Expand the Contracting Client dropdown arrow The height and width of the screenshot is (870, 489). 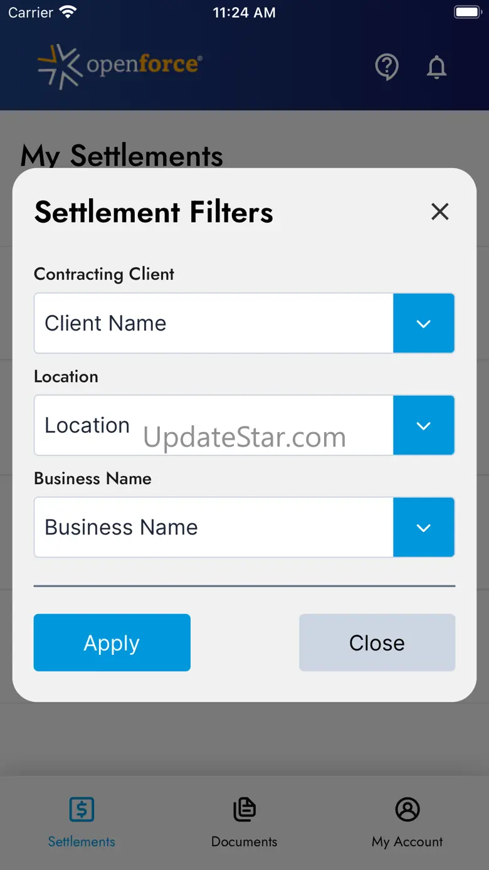424,323
